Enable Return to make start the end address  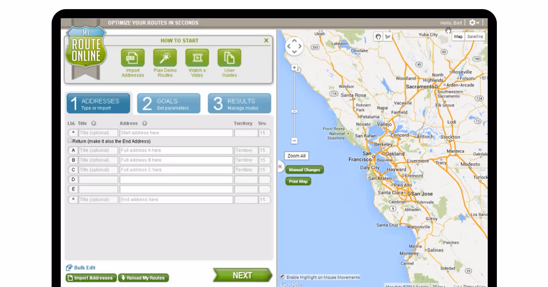click(x=69, y=141)
